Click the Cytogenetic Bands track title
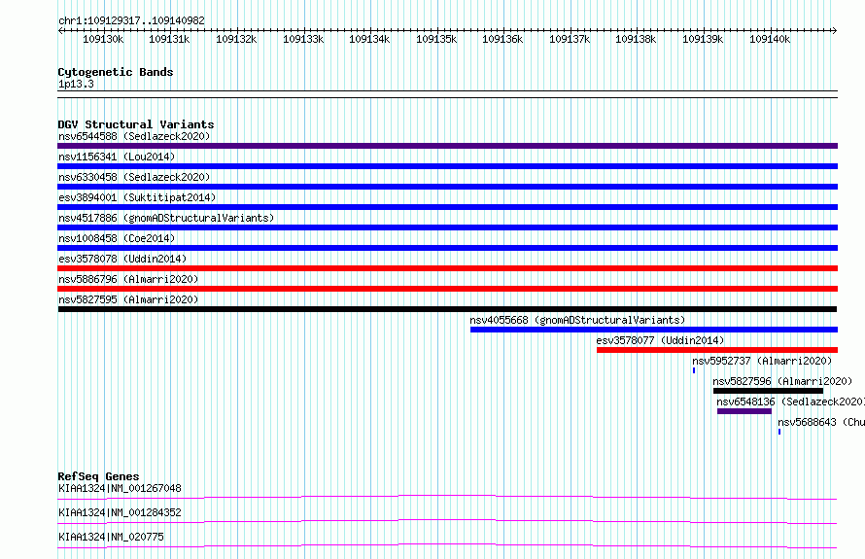 pos(116,72)
